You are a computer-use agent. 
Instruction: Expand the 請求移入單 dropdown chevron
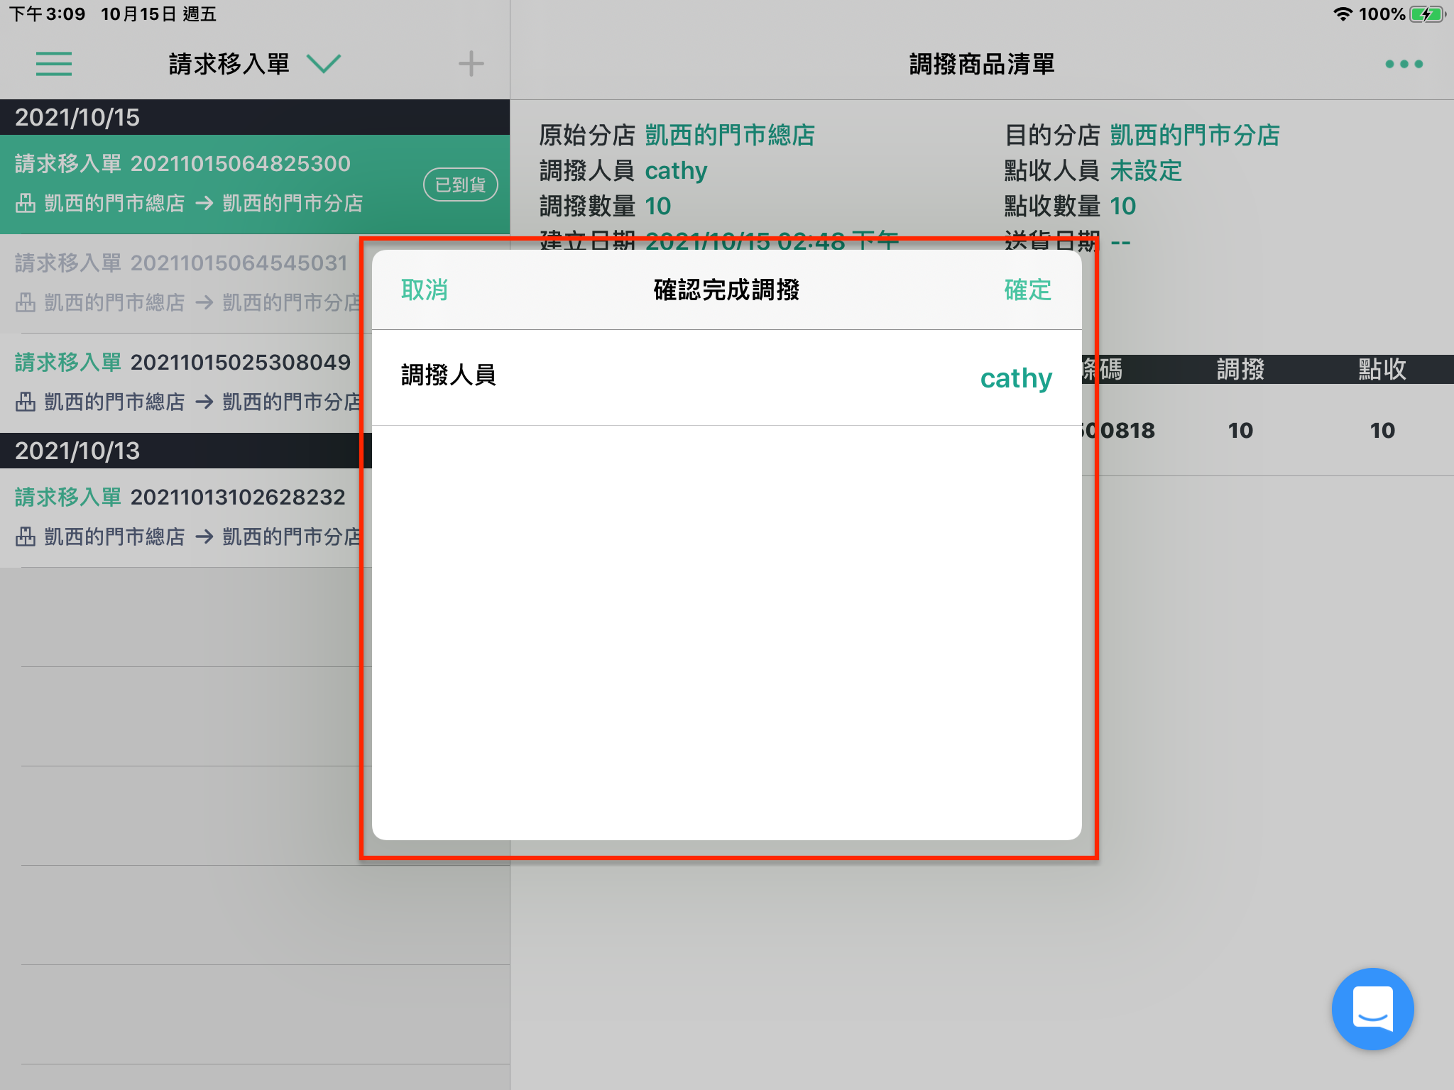[324, 64]
